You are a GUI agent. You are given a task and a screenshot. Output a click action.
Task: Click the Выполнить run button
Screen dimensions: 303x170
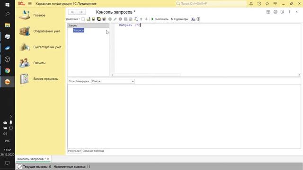click(160, 19)
